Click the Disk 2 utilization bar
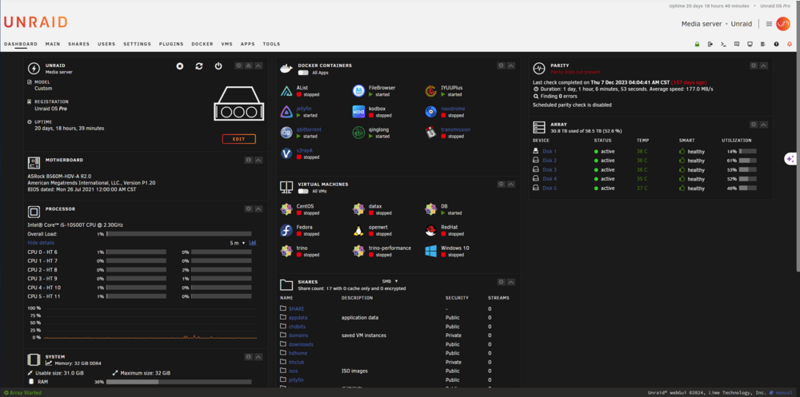The image size is (800, 397). (747, 161)
